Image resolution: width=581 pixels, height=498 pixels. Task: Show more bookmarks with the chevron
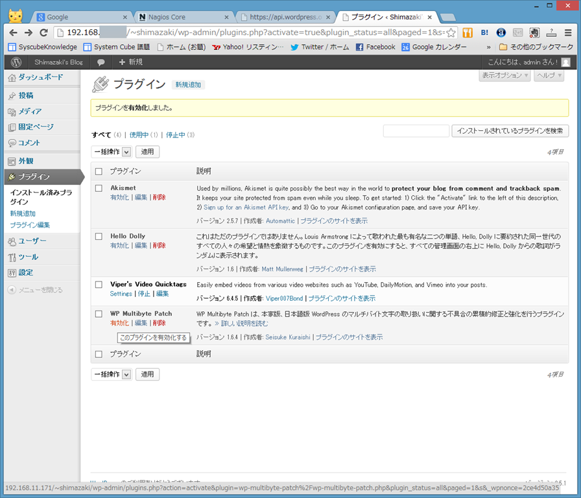pyautogui.click(x=489, y=47)
